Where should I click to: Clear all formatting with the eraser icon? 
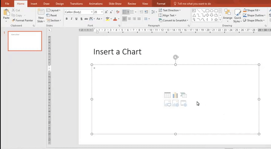coord(118,12)
